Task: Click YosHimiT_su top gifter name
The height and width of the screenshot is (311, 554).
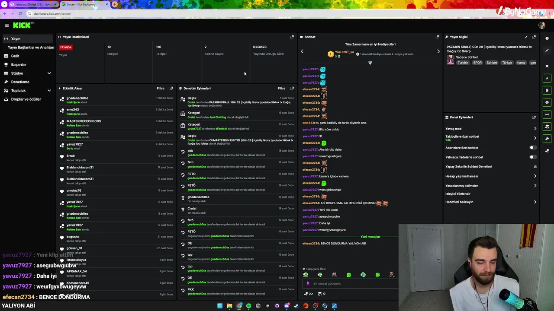Action: [x=344, y=52]
